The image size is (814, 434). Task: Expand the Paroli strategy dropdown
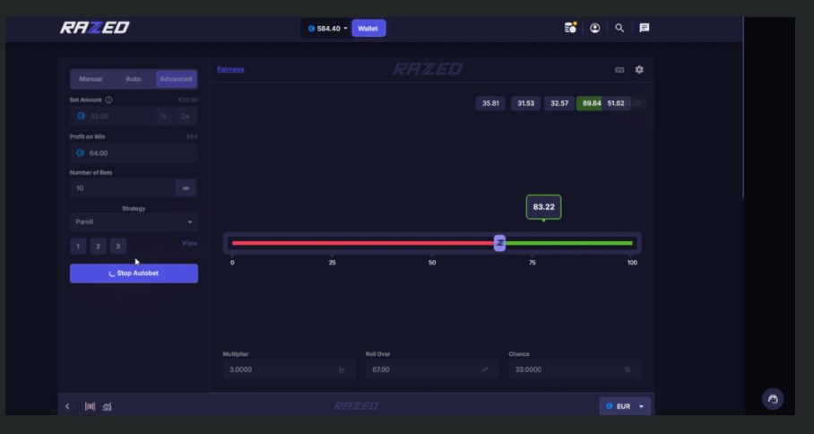tap(134, 221)
